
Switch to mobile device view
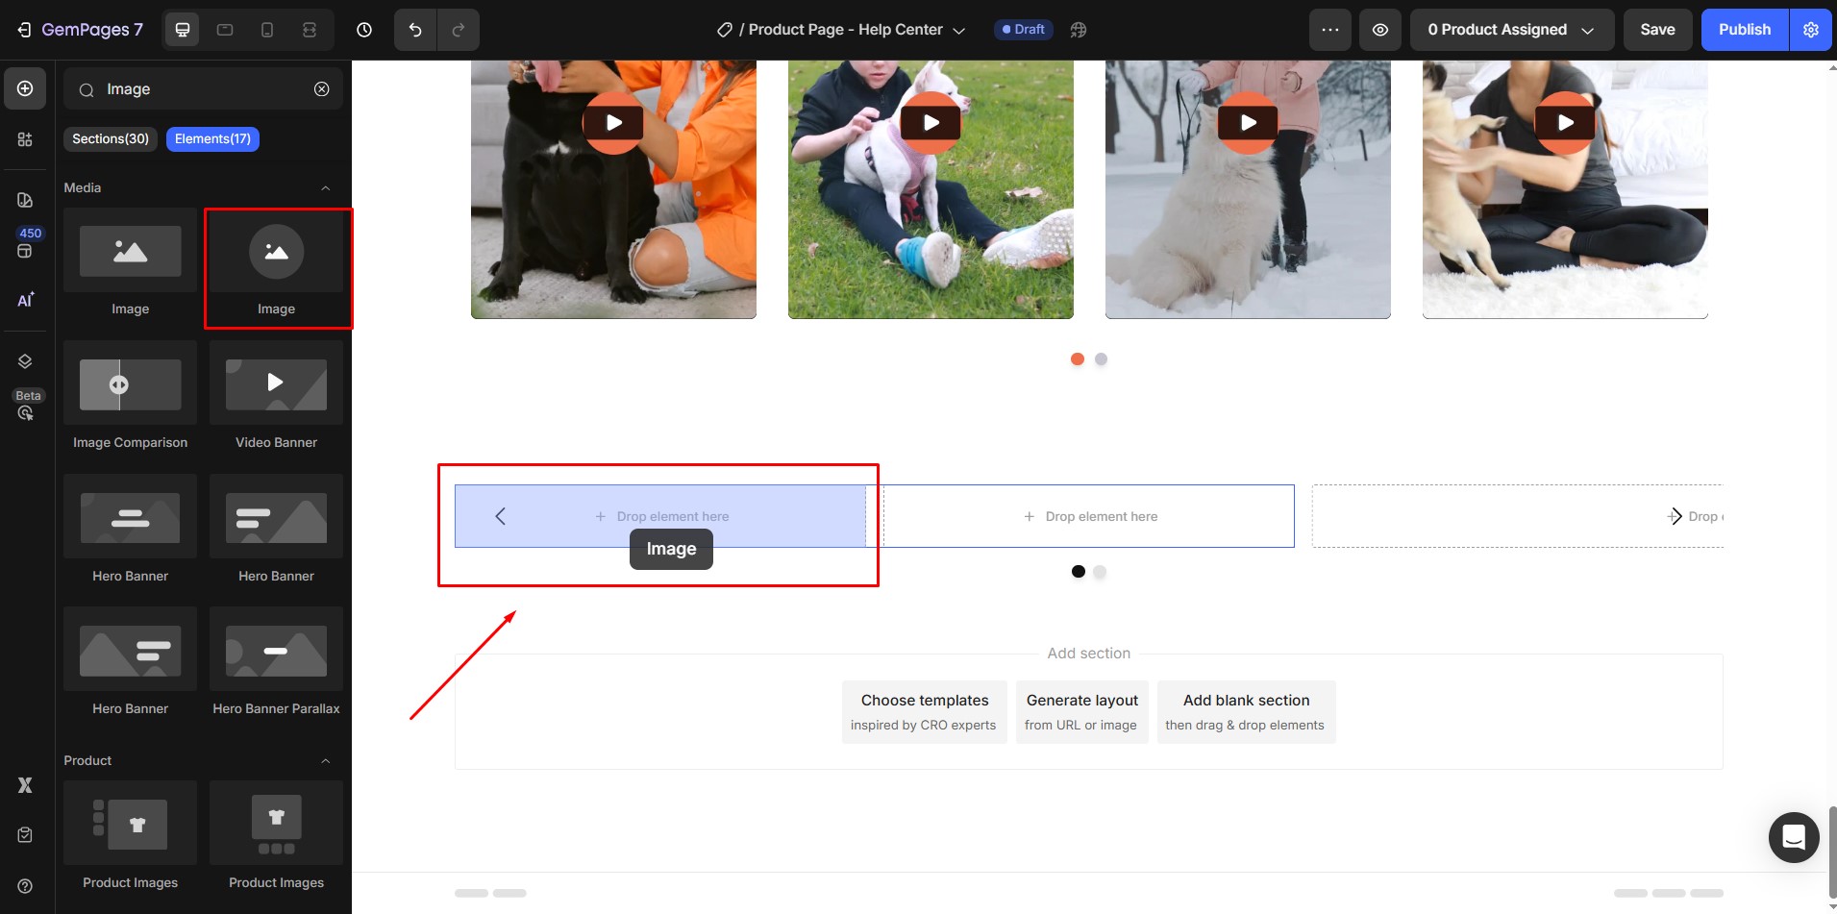(x=267, y=30)
